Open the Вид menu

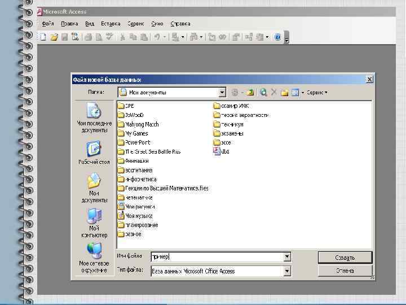(x=90, y=24)
